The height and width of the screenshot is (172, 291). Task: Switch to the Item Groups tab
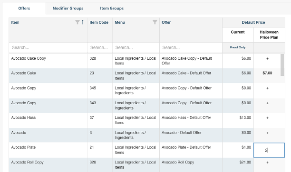pyautogui.click(x=112, y=9)
